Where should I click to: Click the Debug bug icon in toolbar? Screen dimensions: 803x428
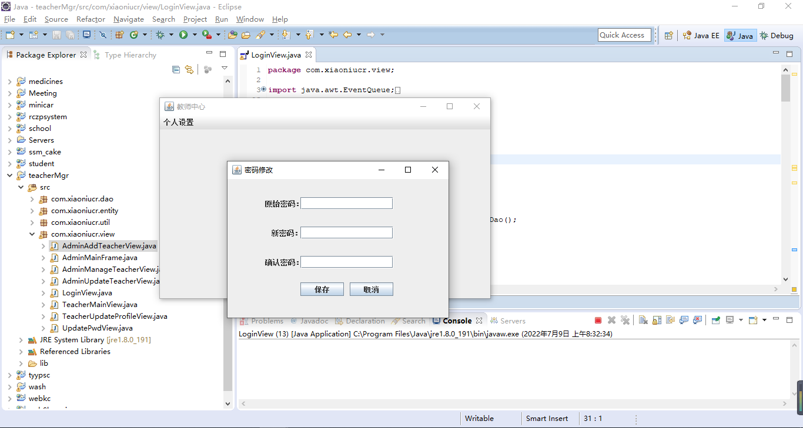click(x=160, y=35)
